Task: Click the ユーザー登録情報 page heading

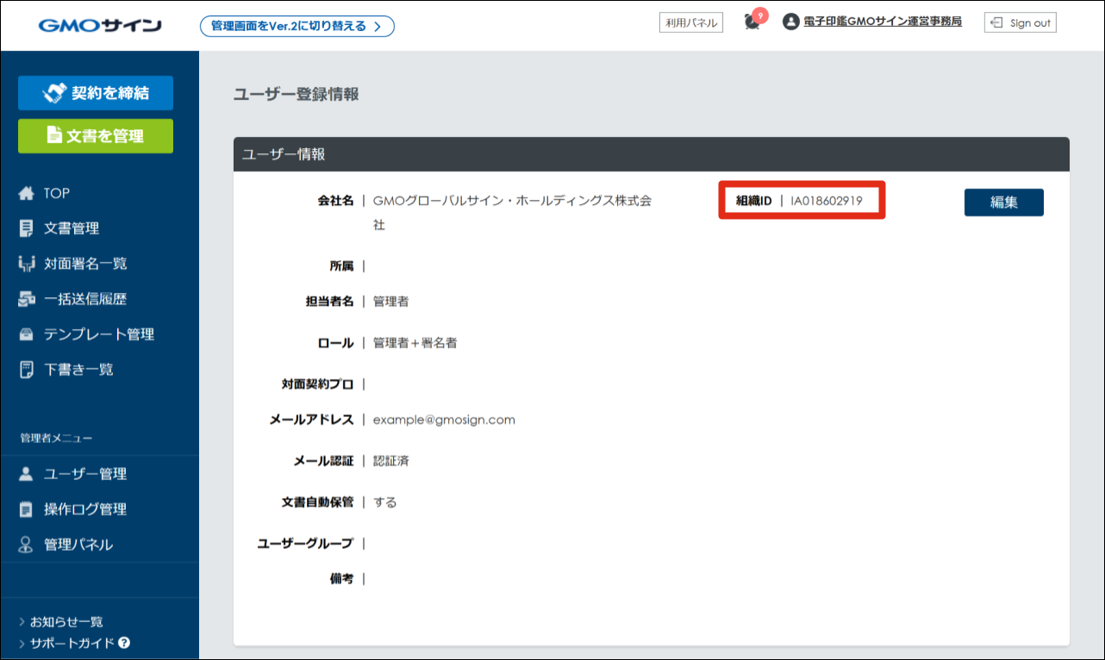Action: [297, 95]
